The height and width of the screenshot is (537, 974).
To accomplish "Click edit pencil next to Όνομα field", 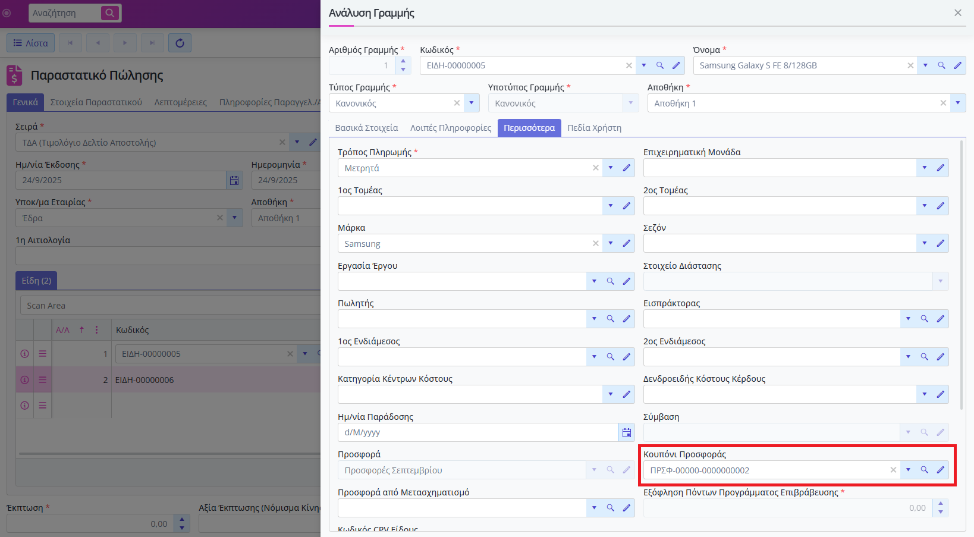I will (x=957, y=65).
